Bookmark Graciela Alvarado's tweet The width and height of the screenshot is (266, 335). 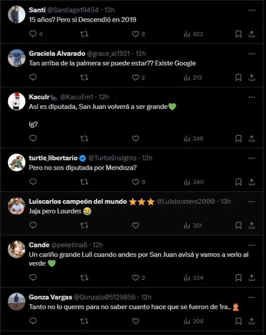coord(239,78)
